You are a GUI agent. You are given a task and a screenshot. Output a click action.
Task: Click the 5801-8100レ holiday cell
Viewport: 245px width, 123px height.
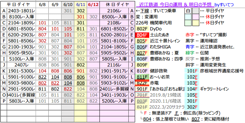[115, 41]
